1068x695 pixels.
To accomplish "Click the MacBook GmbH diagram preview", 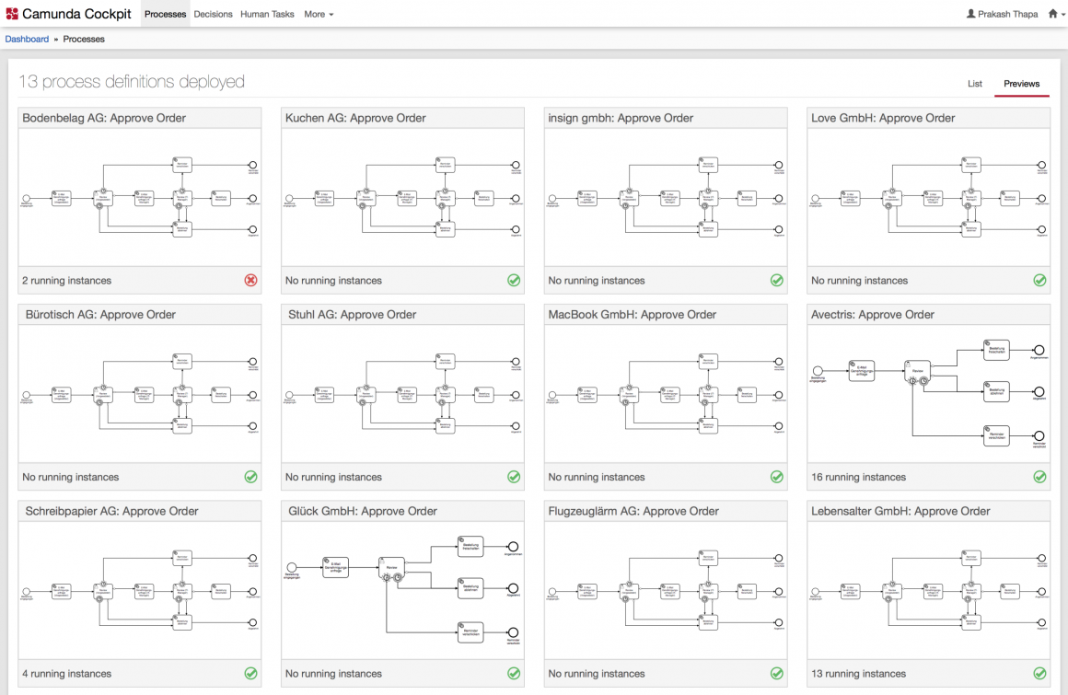I will click(x=666, y=393).
